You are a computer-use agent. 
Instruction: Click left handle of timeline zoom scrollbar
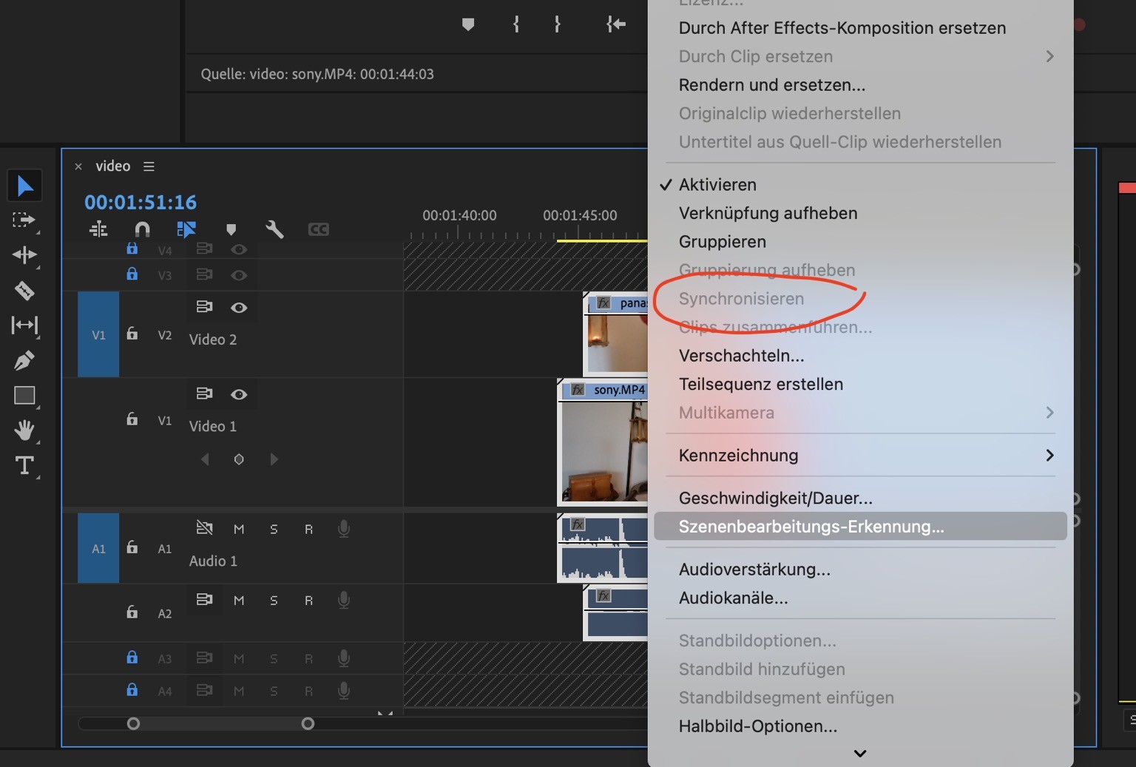tap(133, 723)
